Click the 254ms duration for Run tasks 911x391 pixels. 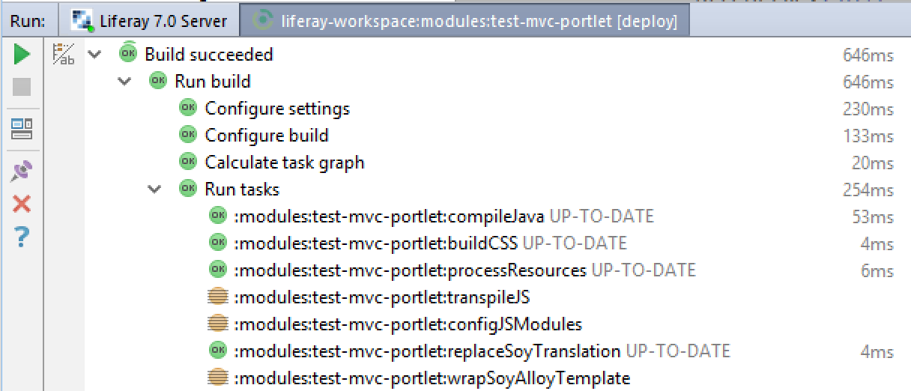[868, 190]
